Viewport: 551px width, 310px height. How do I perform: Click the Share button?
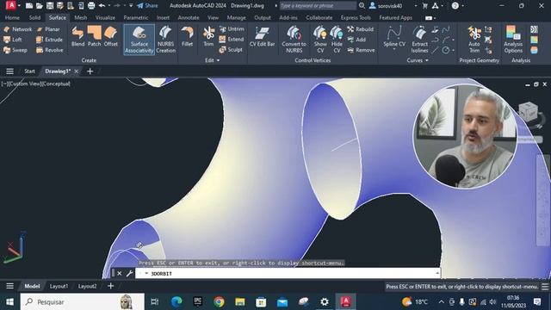tap(147, 6)
